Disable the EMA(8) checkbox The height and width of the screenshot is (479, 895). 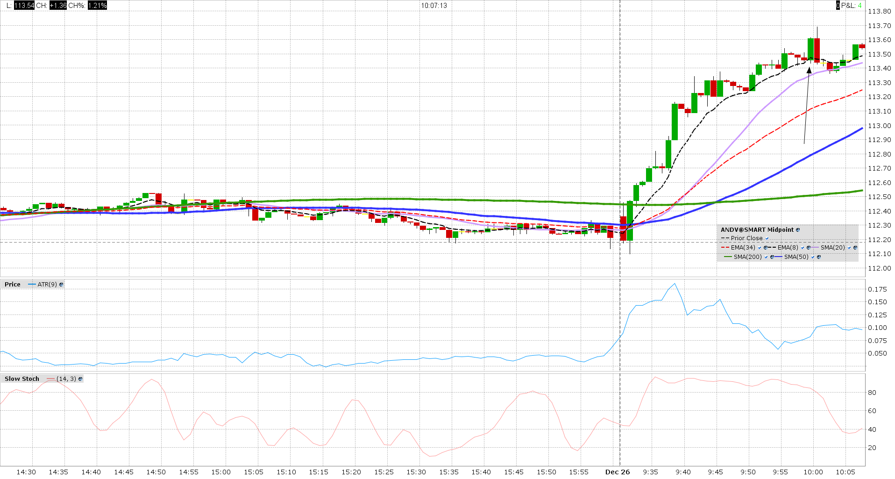click(x=803, y=248)
